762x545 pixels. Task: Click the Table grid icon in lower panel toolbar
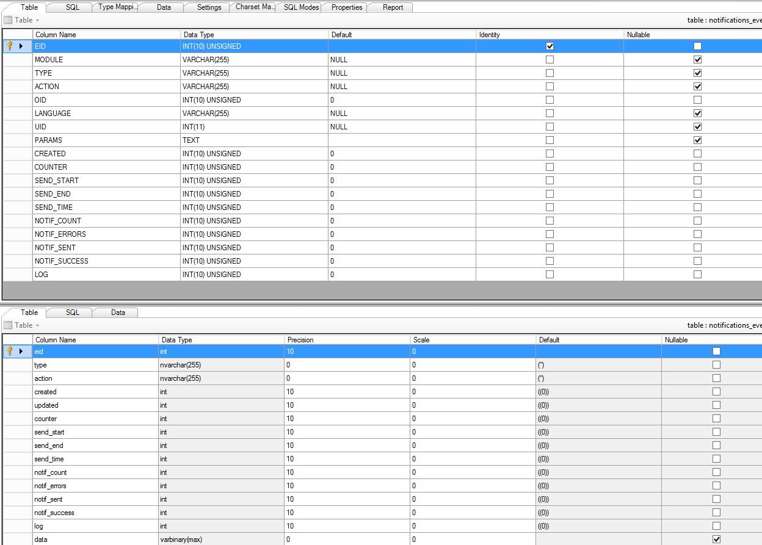8,325
